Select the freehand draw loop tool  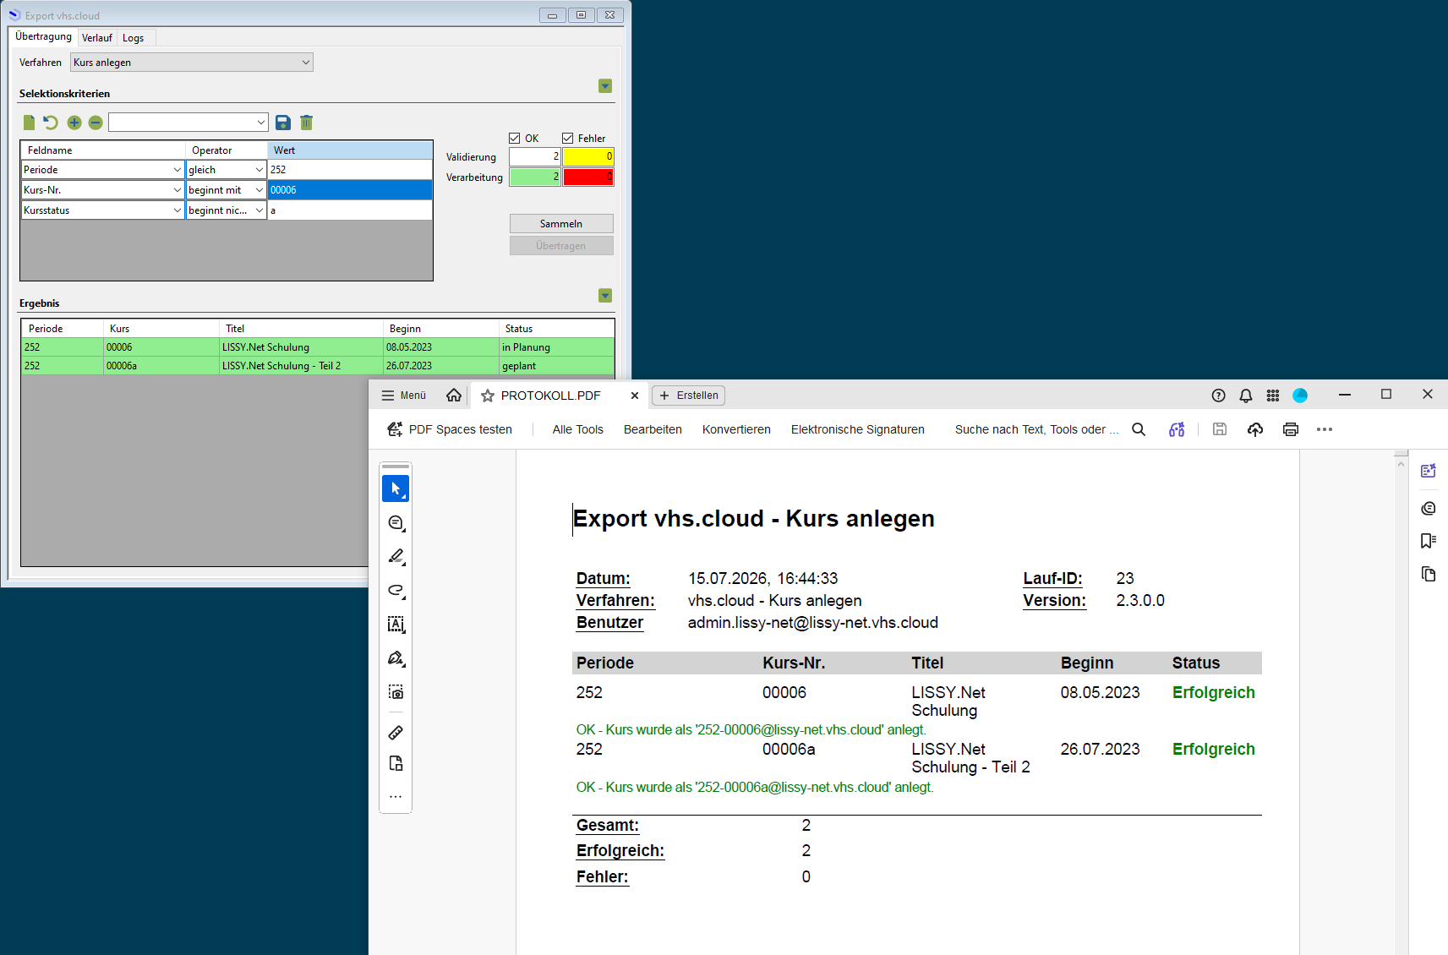coord(396,591)
